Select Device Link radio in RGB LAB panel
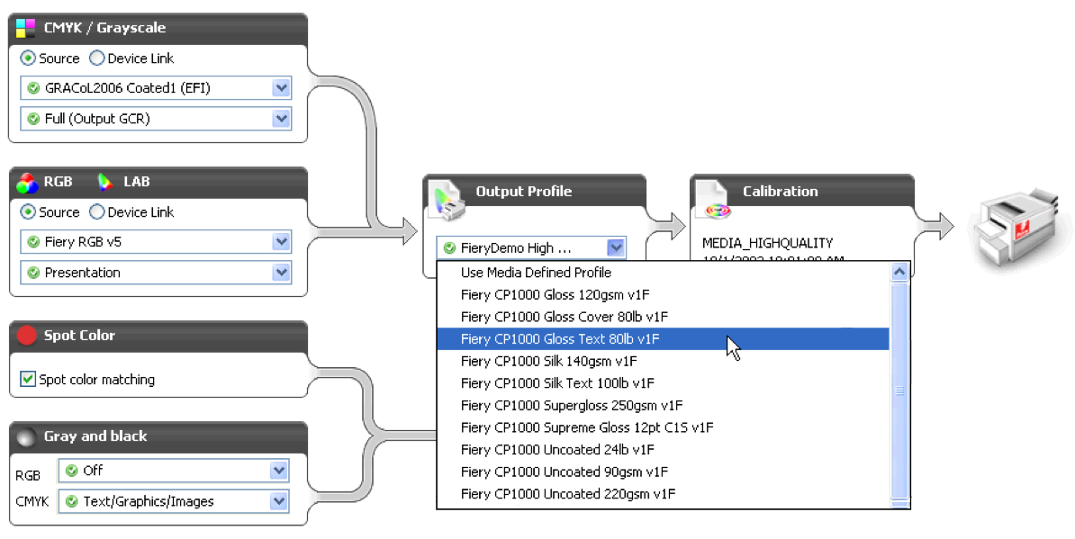This screenshot has height=539, width=1075. [96, 212]
